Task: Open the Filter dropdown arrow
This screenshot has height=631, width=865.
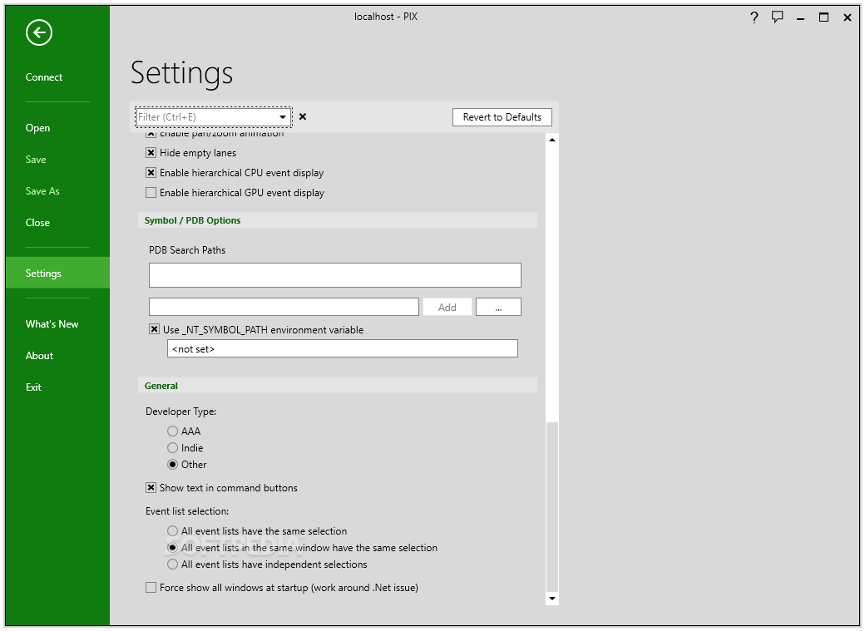Action: 283,117
